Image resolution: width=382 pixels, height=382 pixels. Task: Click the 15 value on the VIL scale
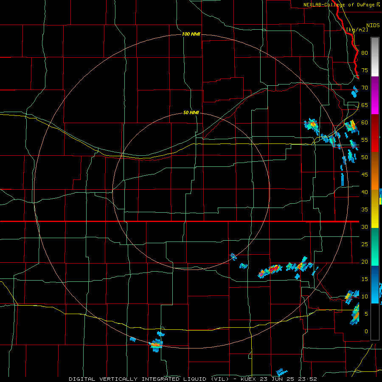coord(365,279)
